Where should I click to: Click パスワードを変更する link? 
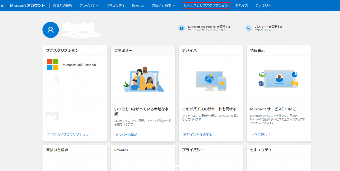point(269,27)
